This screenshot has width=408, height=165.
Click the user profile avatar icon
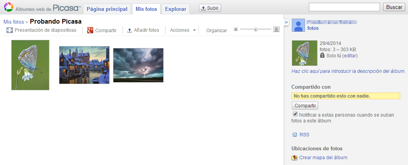click(298, 26)
